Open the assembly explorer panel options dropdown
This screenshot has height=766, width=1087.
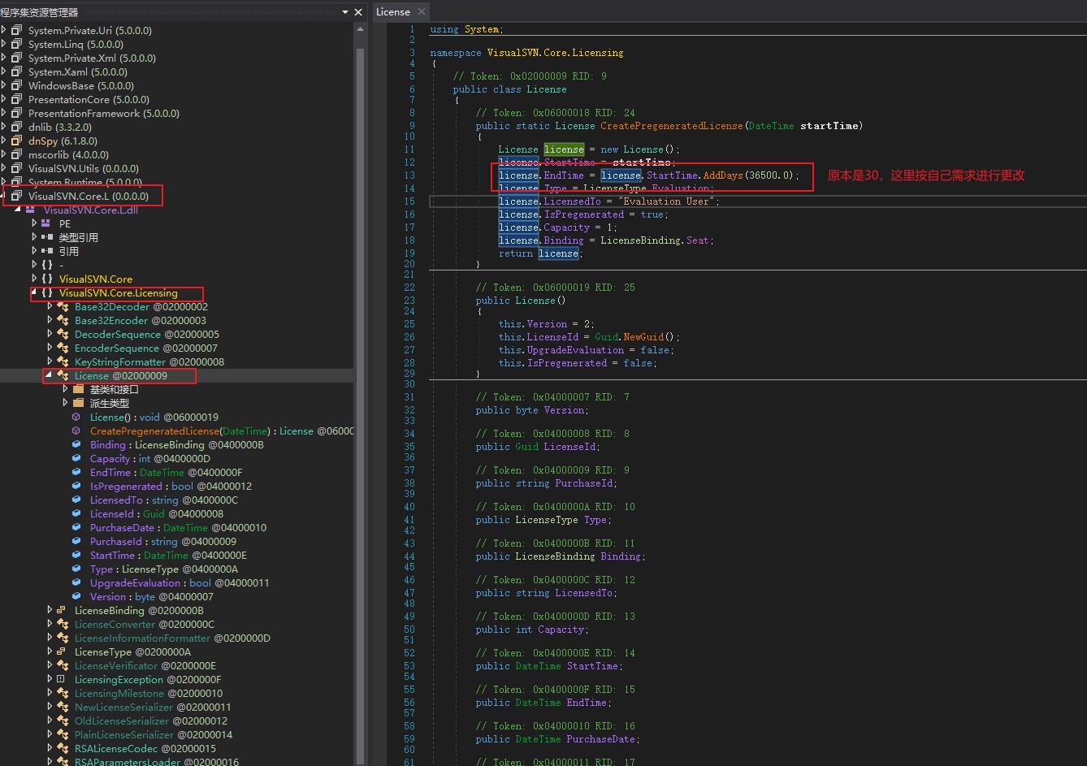click(345, 12)
